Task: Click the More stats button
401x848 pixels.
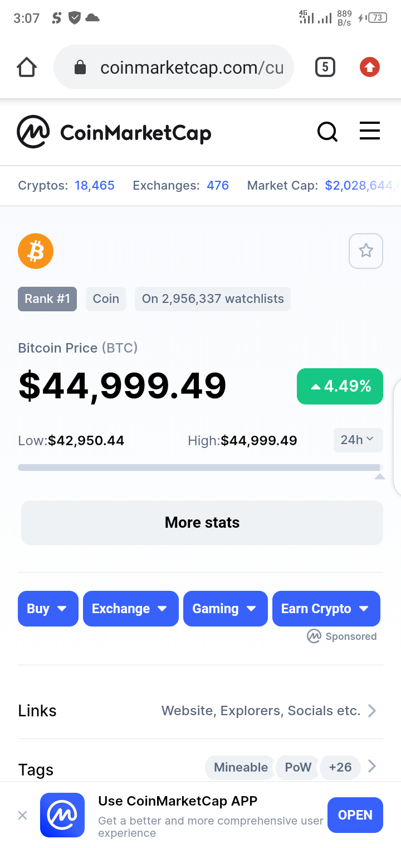Action: click(x=202, y=523)
